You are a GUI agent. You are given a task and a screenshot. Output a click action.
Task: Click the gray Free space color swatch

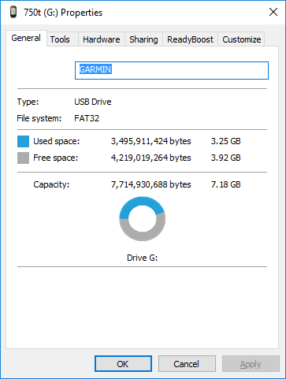coord(23,158)
